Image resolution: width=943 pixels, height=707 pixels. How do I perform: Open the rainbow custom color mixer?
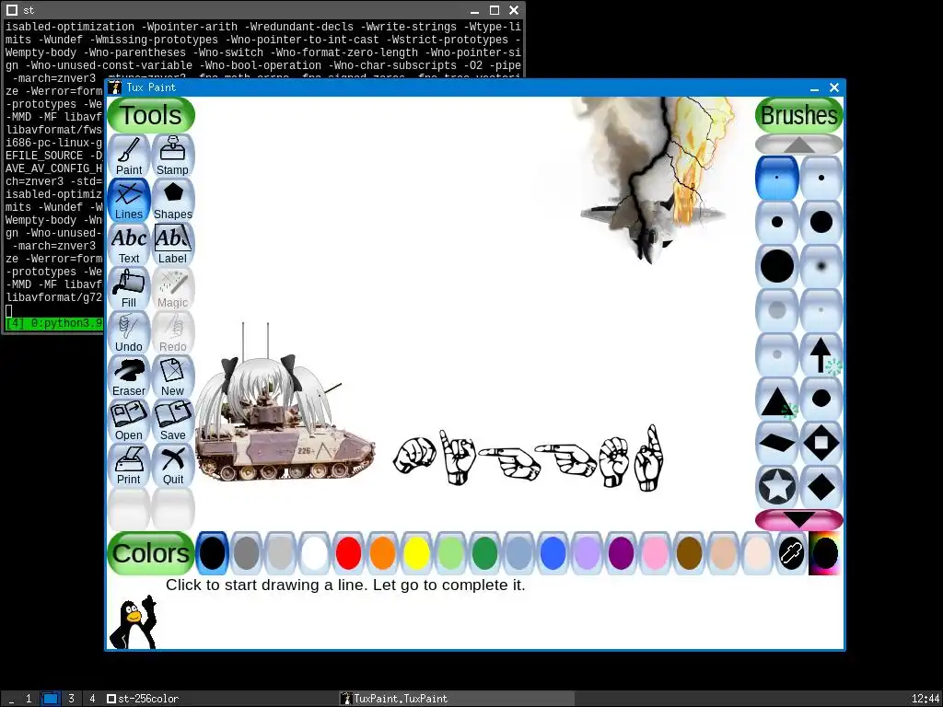[x=824, y=553]
